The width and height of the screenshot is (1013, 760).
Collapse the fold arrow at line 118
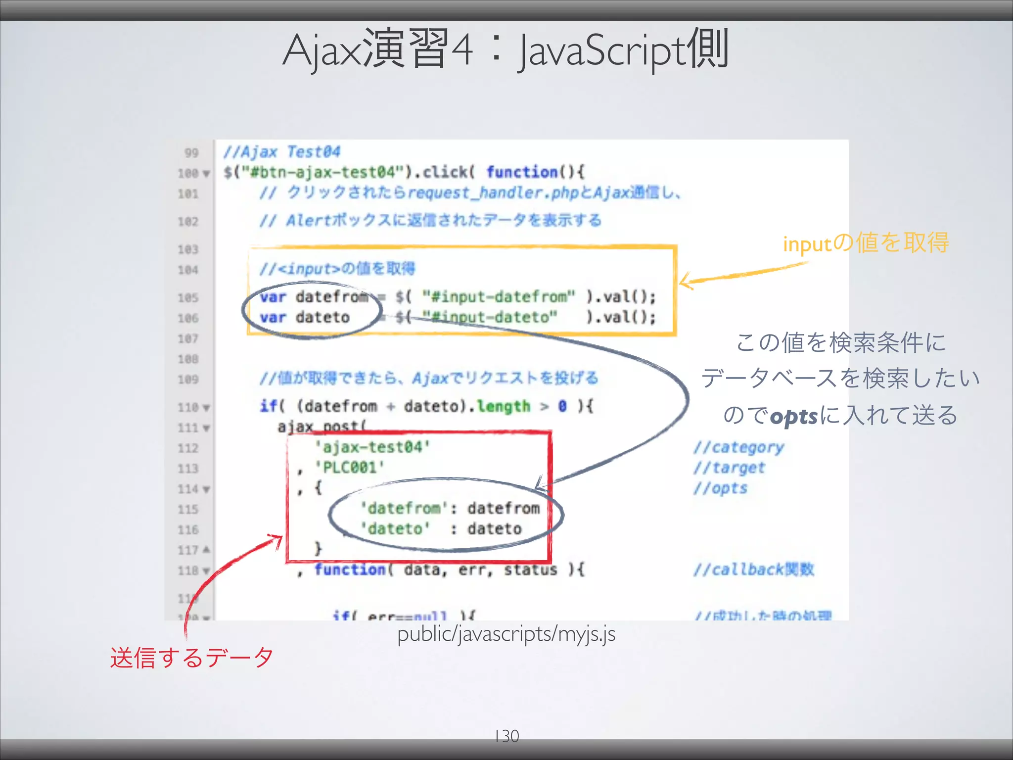(206, 571)
